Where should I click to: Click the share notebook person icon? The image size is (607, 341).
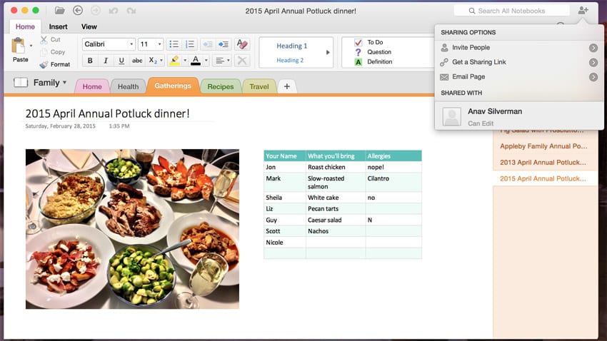click(x=583, y=11)
